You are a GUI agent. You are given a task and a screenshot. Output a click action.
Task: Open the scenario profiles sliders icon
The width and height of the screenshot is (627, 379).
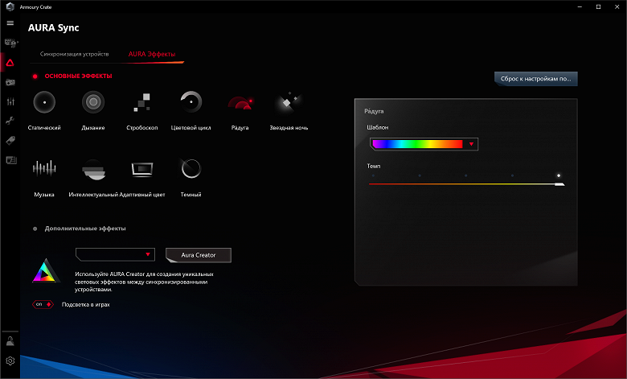tap(10, 101)
